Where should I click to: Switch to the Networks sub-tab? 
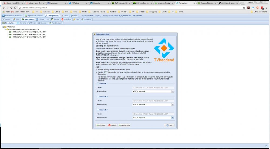point(22,23)
